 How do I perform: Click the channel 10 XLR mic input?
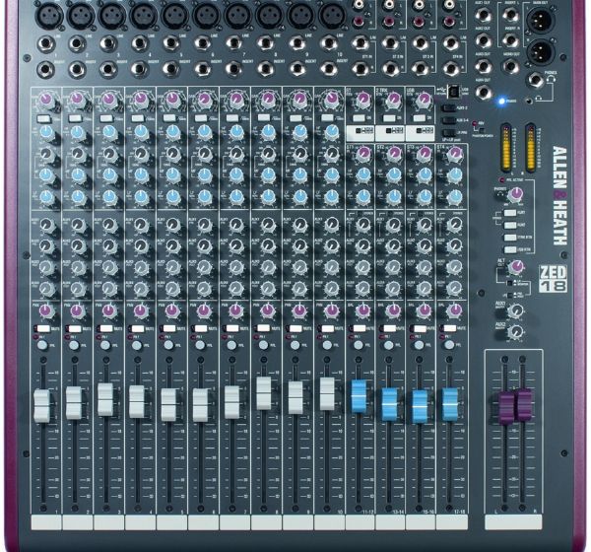332,15
